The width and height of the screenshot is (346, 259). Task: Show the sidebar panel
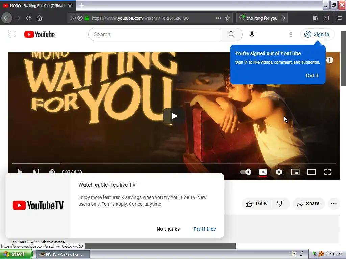[326, 18]
